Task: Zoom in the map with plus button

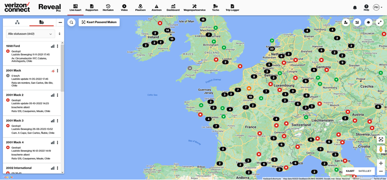Action: [x=381, y=163]
